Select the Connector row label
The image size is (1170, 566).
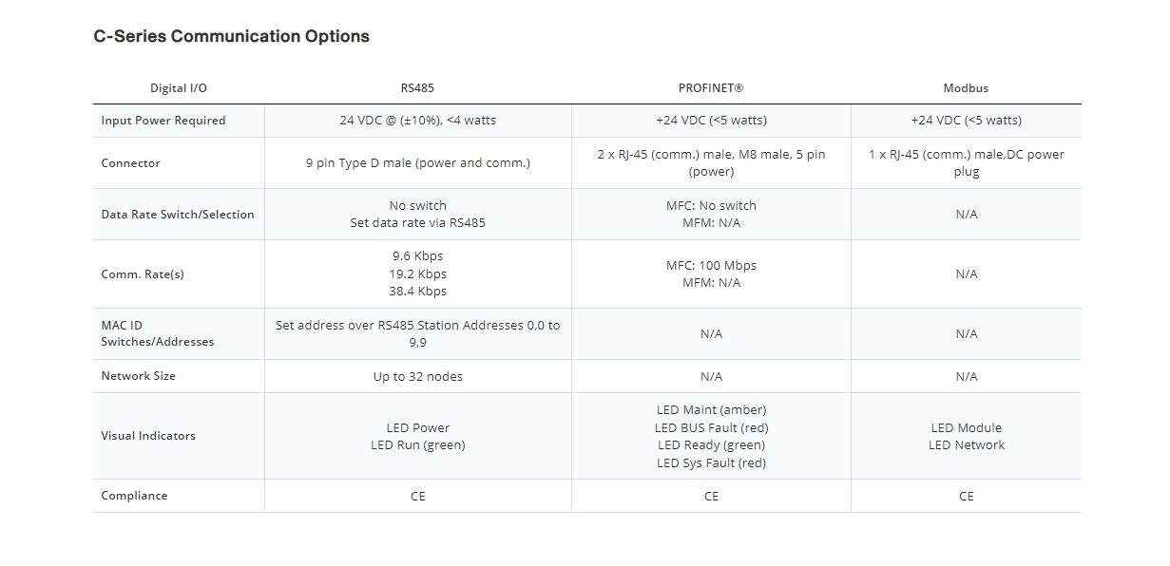click(x=131, y=163)
